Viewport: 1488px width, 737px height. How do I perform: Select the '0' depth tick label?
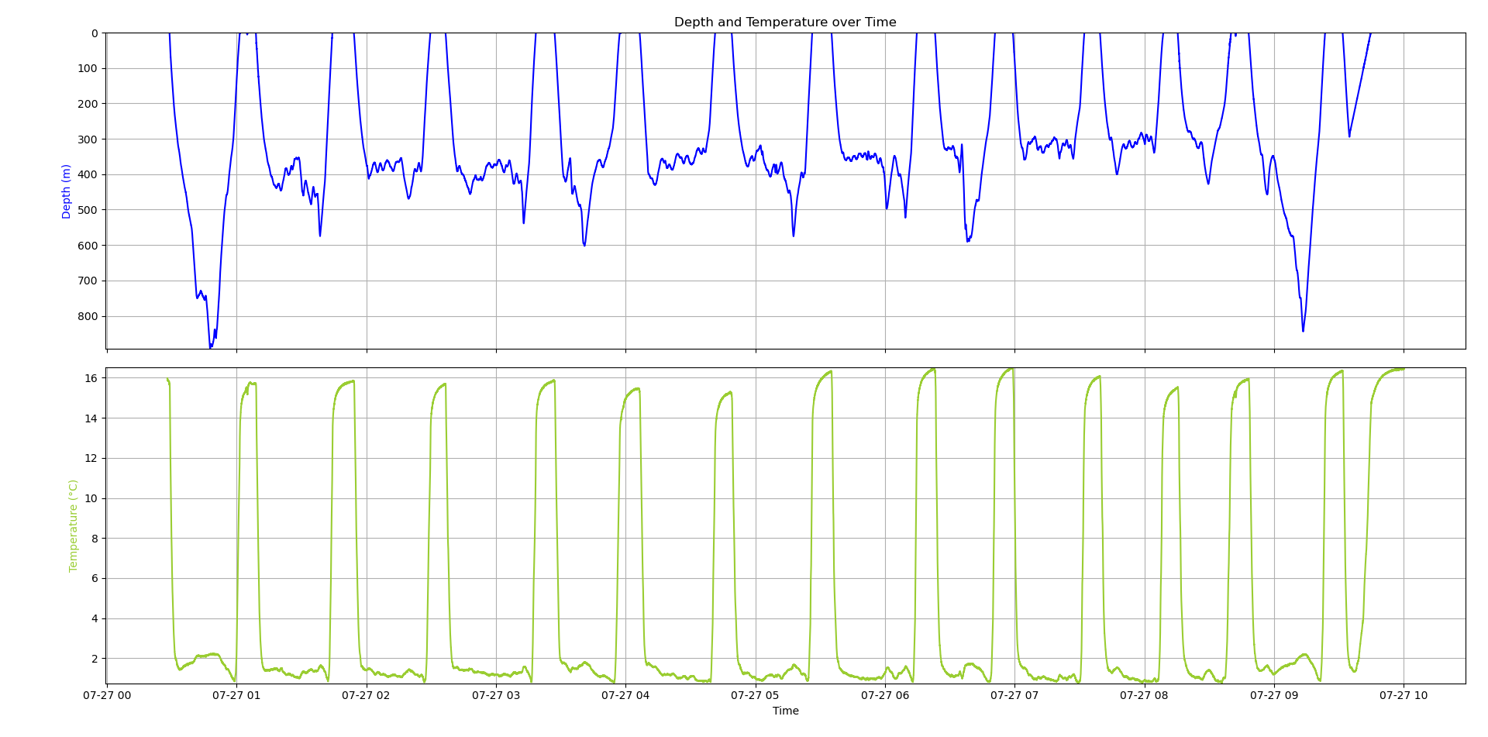tap(96, 33)
